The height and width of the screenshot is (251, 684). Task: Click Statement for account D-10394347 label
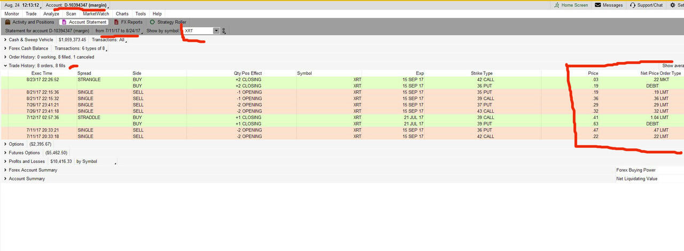tap(46, 31)
